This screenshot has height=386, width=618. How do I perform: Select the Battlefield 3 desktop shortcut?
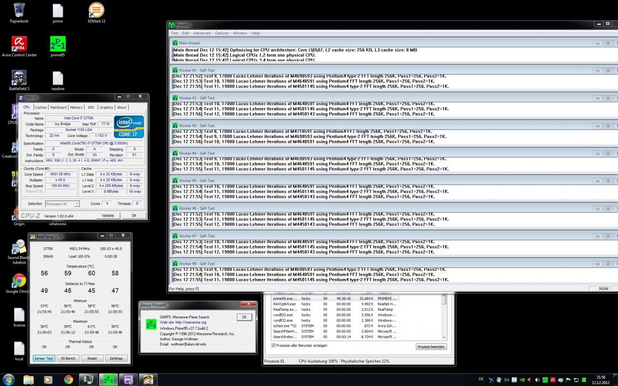(19, 80)
